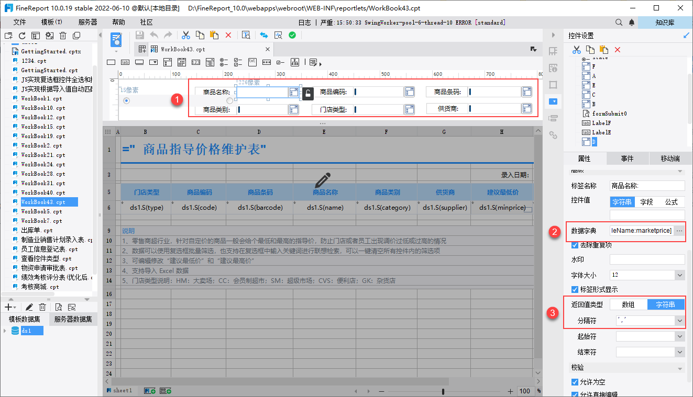Open the 模板(T) menu
The height and width of the screenshot is (397, 693).
point(51,22)
